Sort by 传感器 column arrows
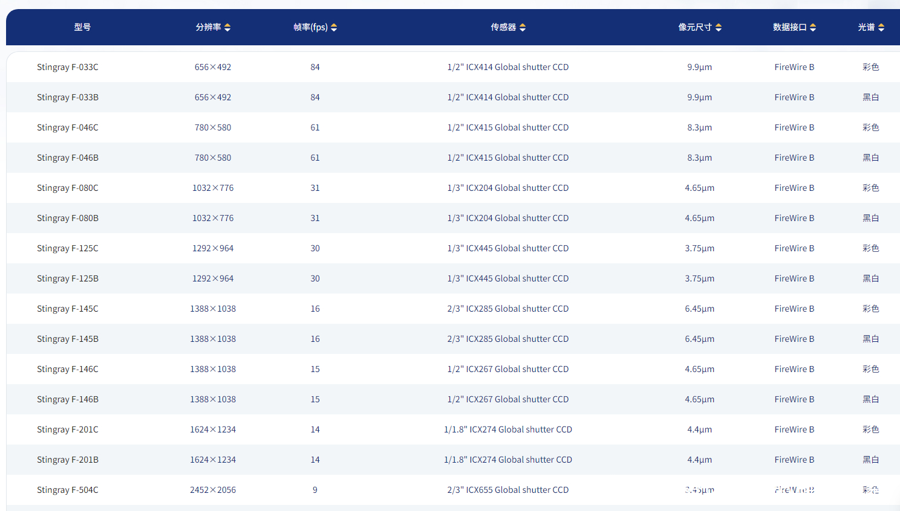900x511 pixels. click(523, 27)
